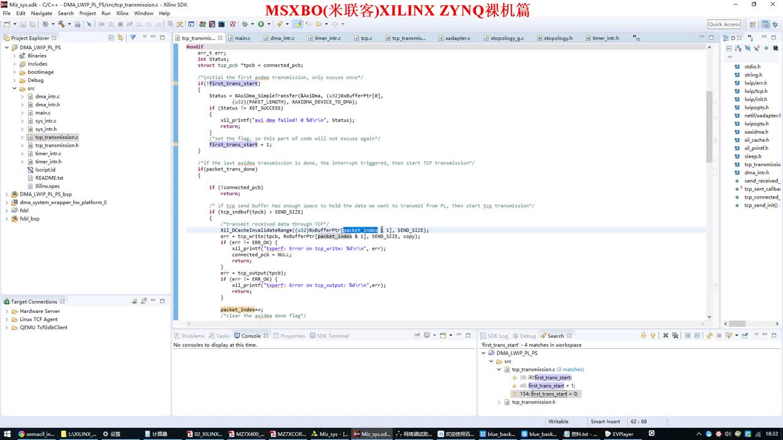Remove selected matches in Search panel

click(666, 335)
